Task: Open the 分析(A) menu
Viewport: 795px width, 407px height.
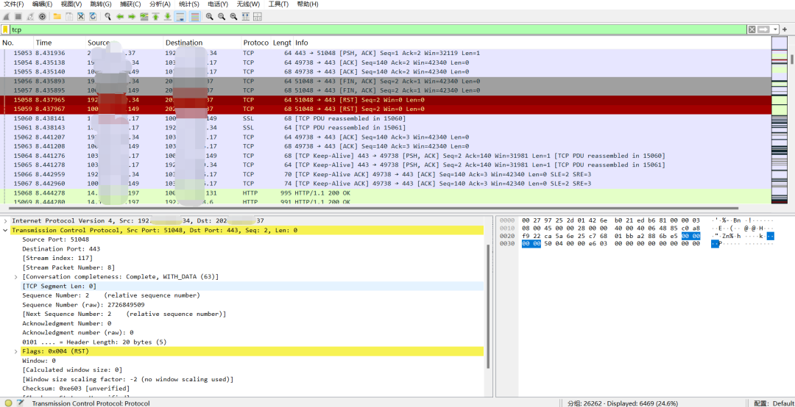Action: pyautogui.click(x=160, y=4)
